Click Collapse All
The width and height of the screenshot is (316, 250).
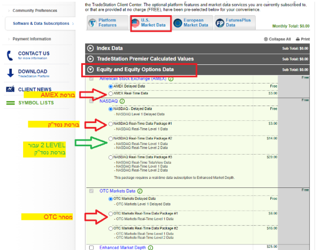(x=277, y=39)
